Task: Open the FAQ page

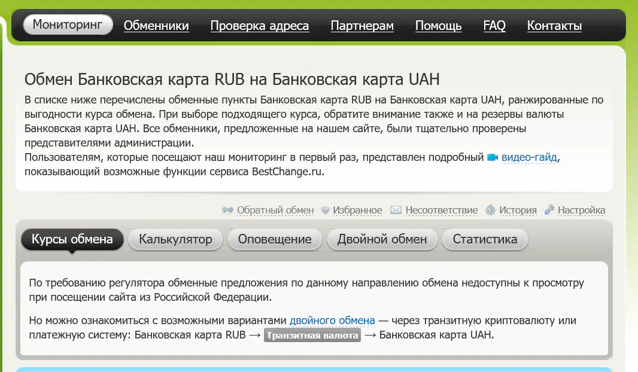Action: 494,26
